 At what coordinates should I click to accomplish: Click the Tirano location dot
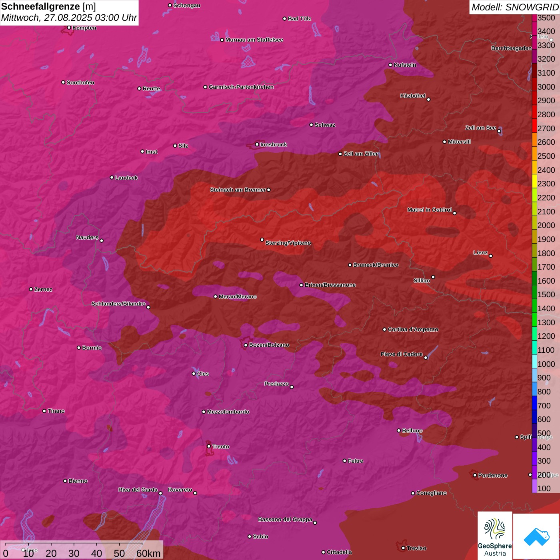point(44,411)
